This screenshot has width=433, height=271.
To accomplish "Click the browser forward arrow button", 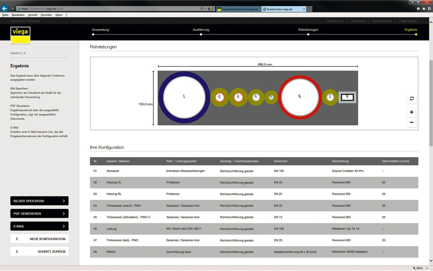I will pyautogui.click(x=12, y=9).
